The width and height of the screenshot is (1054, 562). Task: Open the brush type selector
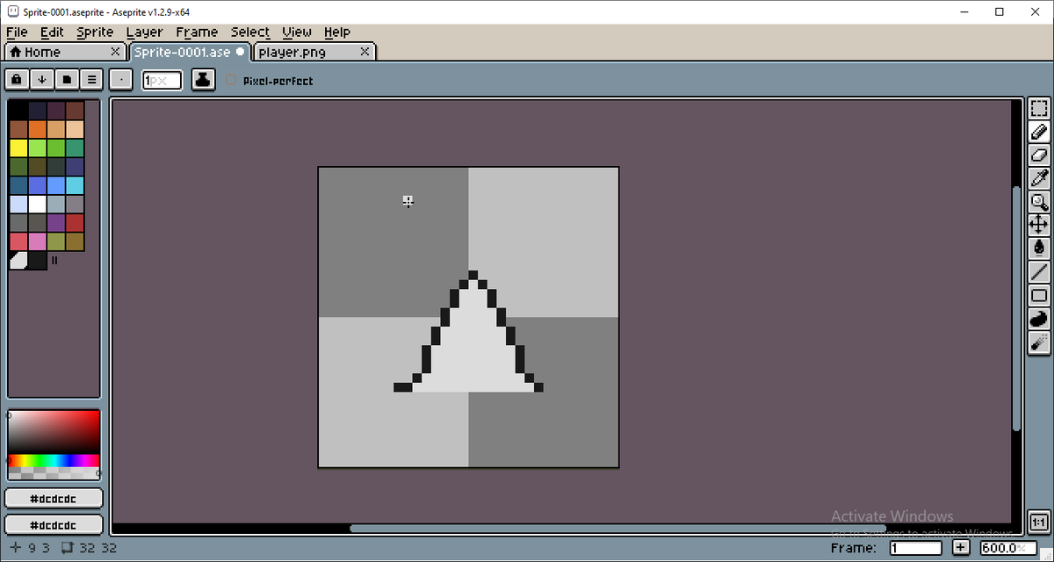click(x=120, y=79)
